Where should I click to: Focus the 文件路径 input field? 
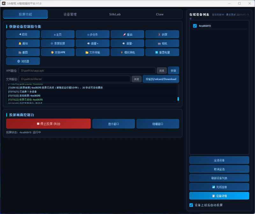[75, 79]
